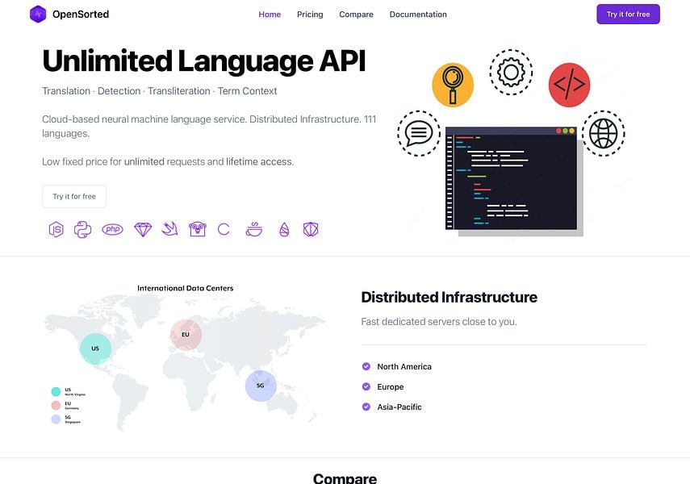
Task: Open the PHP language icon
Action: tap(112, 230)
